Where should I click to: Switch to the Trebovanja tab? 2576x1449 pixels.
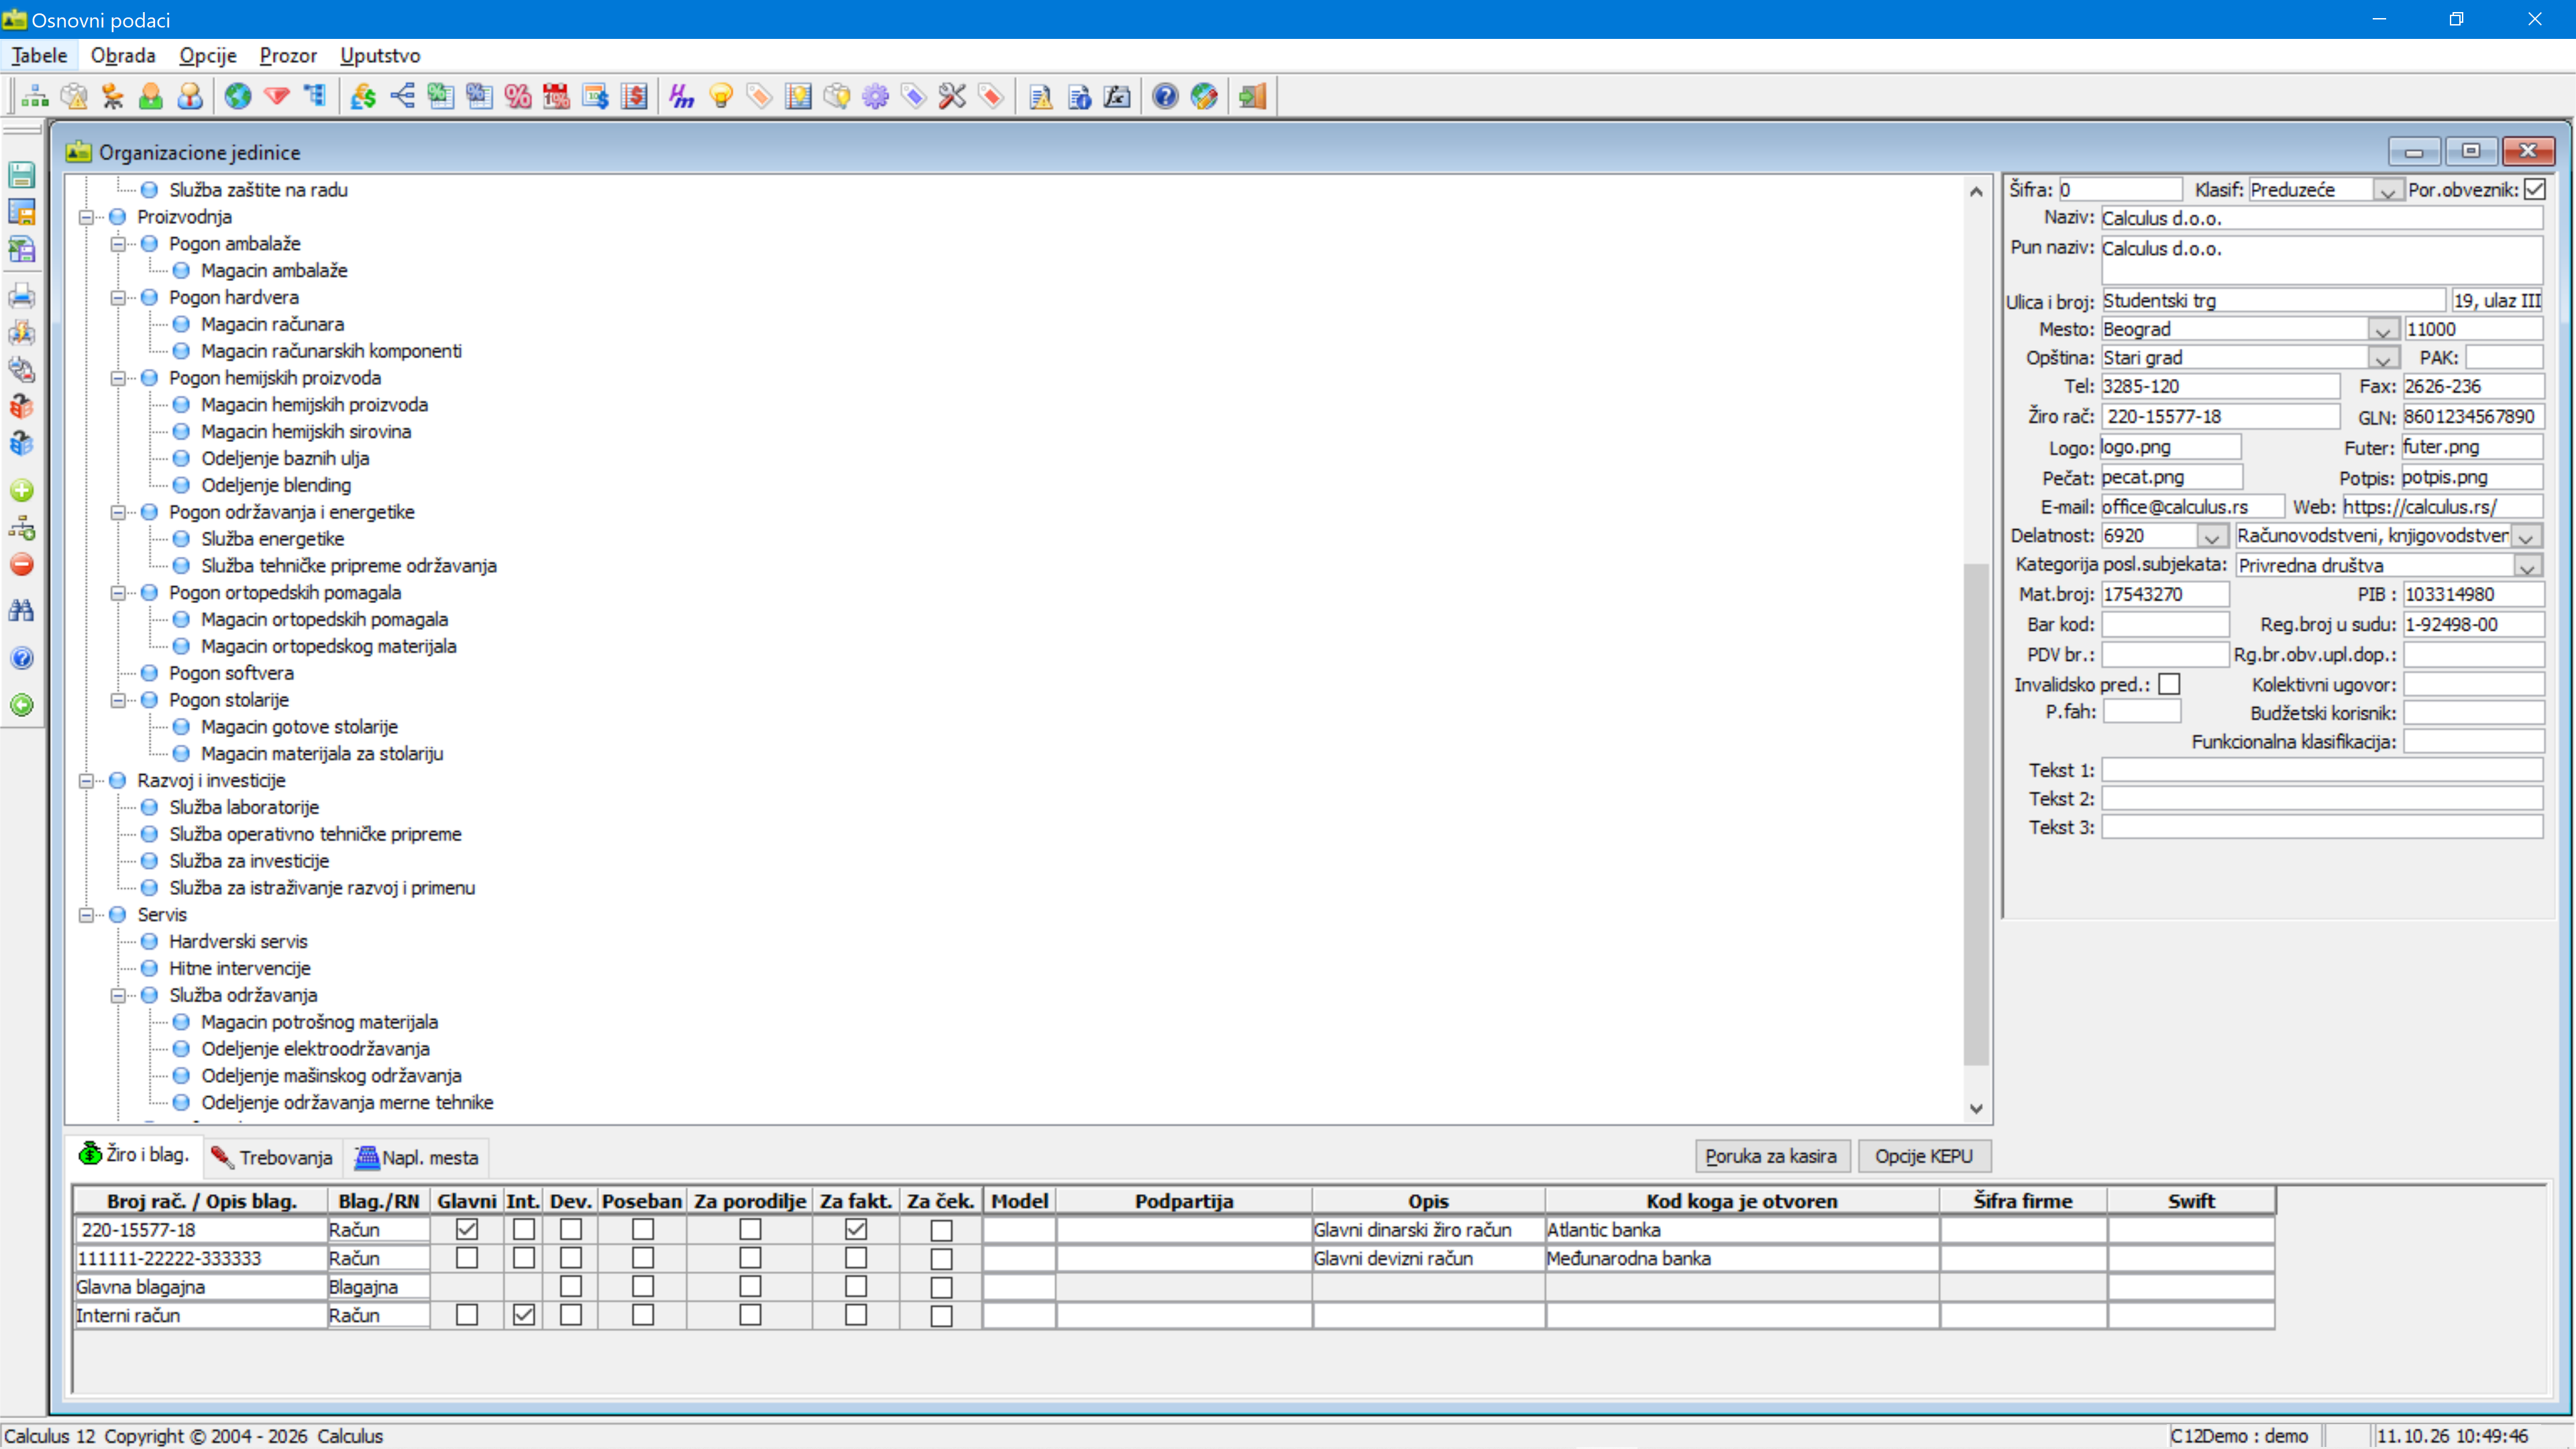pyautogui.click(x=273, y=1157)
